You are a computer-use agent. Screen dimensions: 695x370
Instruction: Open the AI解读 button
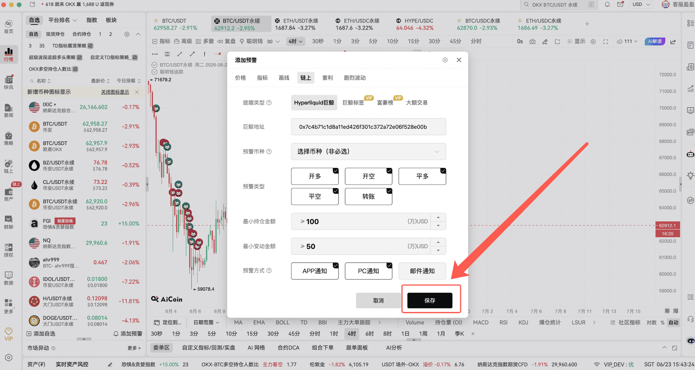655,41
